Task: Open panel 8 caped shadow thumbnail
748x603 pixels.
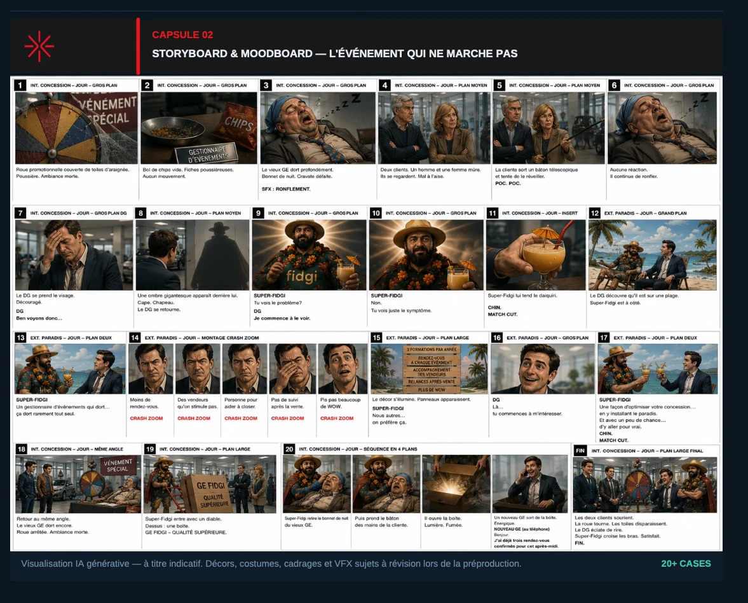Action: pyautogui.click(x=193, y=255)
